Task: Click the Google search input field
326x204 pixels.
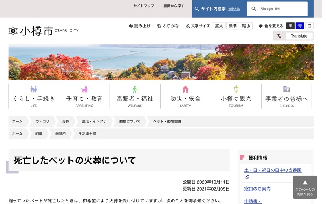Action: coord(277,9)
